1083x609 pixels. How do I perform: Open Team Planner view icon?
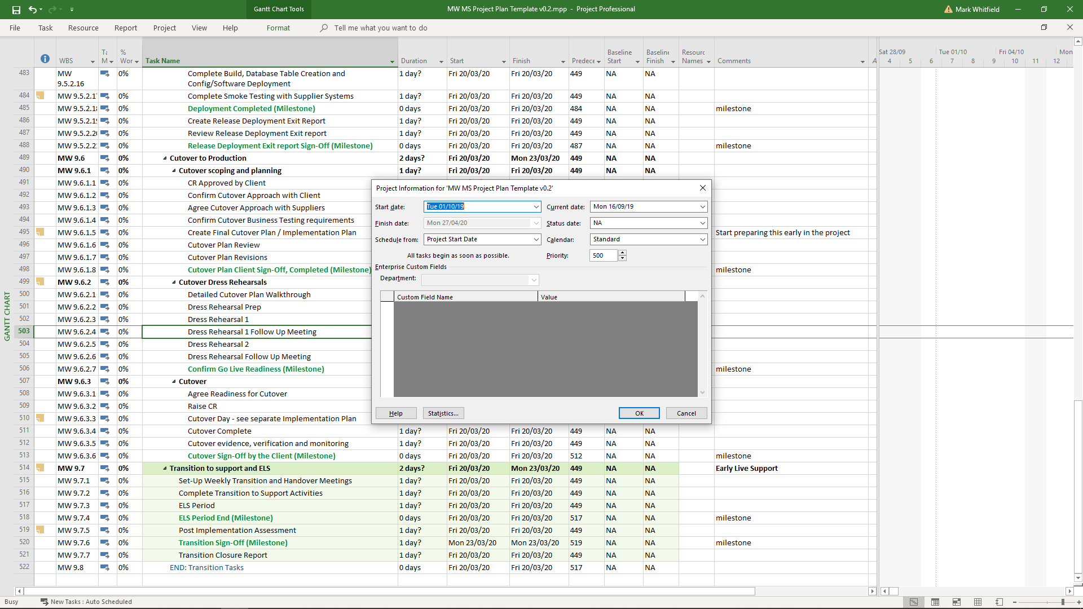[957, 602]
